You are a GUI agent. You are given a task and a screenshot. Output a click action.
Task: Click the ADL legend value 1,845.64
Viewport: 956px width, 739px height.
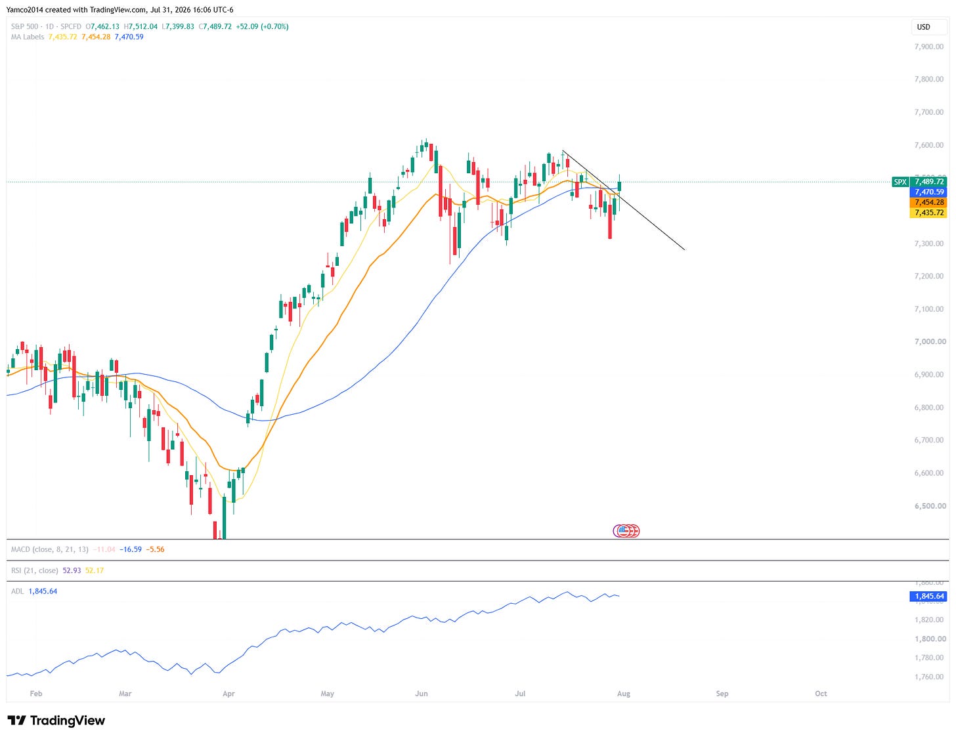[x=43, y=591]
